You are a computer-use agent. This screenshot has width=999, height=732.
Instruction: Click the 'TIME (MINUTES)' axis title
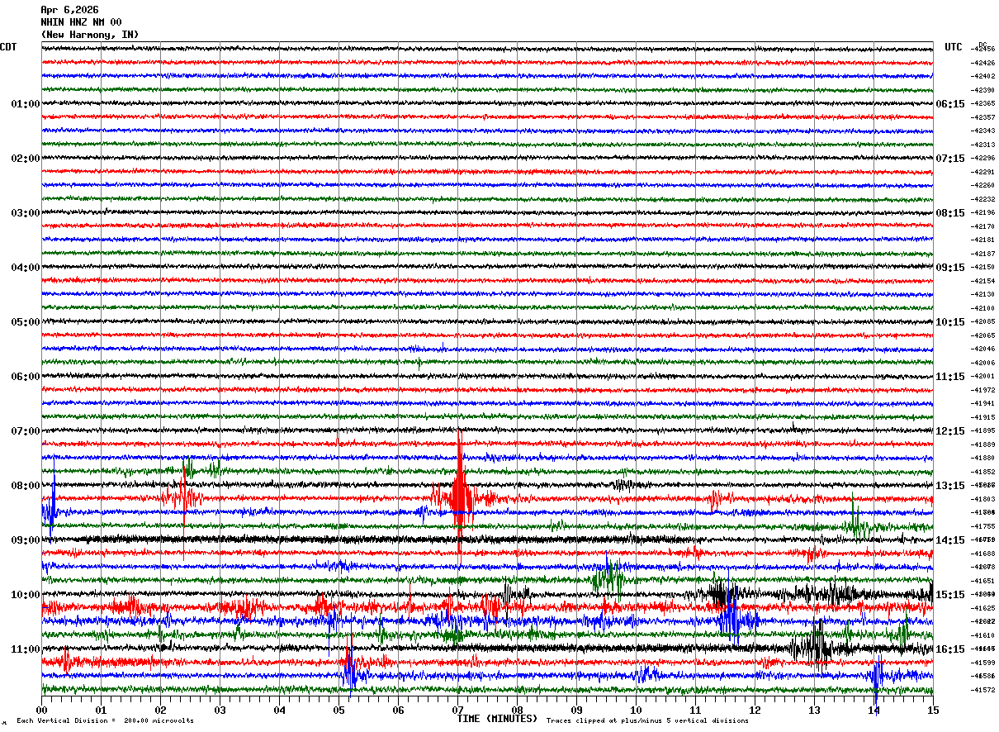497,719
